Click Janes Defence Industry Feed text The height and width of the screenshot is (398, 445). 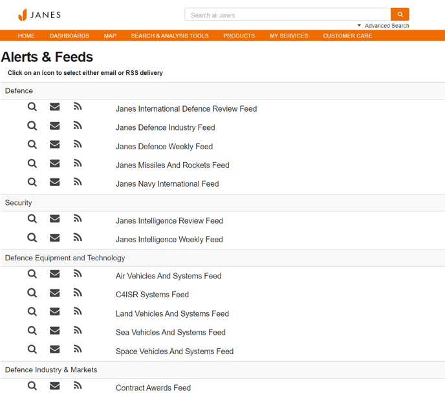coord(165,127)
